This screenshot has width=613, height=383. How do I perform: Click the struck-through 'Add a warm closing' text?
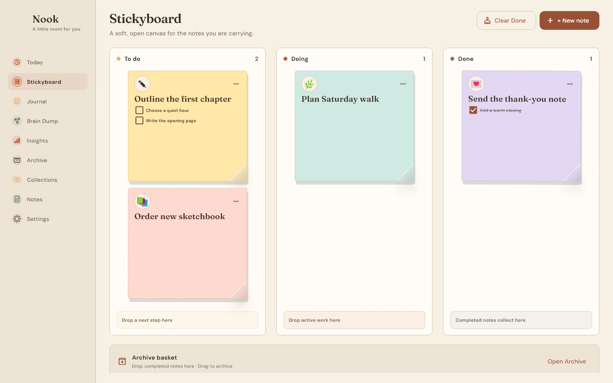(501, 110)
